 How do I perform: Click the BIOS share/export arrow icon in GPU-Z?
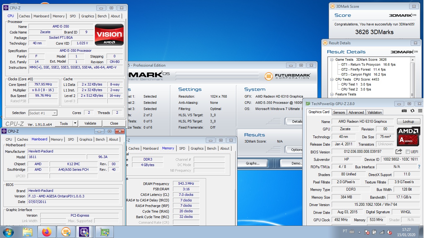point(399,152)
